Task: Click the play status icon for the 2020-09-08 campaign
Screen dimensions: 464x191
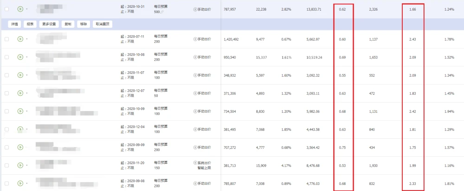Action: tap(20, 183)
